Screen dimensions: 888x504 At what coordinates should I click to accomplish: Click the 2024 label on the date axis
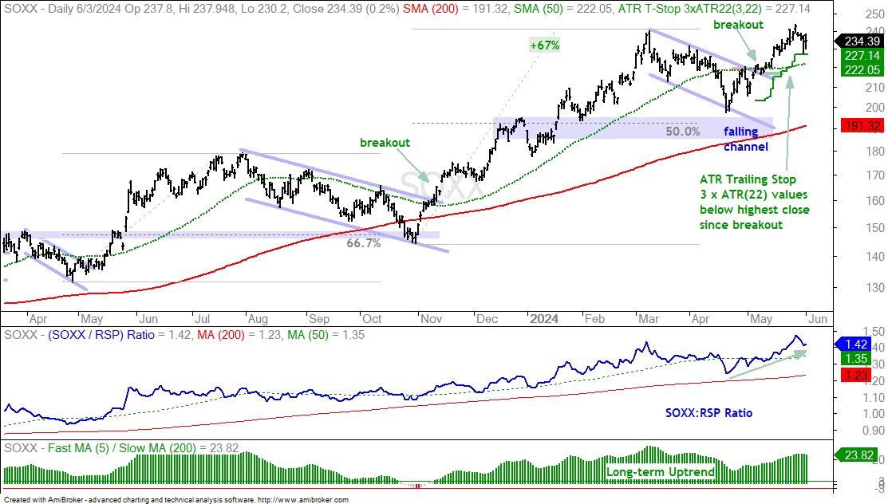543,319
